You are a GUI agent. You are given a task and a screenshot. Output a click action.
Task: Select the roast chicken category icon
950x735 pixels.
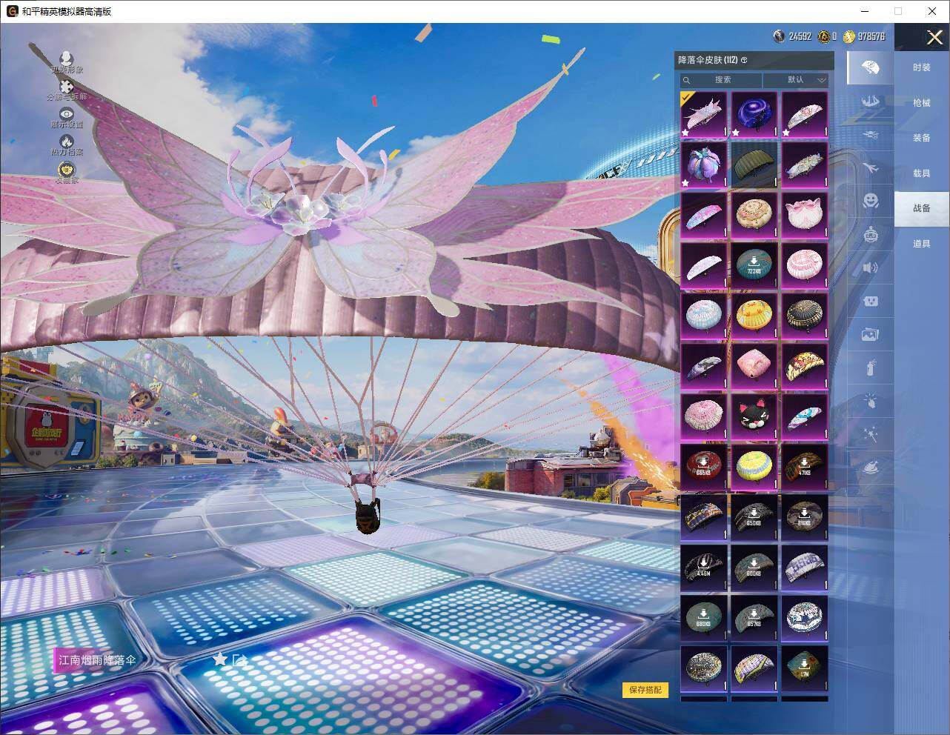tap(870, 468)
